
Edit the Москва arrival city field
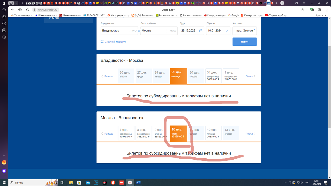[x=159, y=30]
